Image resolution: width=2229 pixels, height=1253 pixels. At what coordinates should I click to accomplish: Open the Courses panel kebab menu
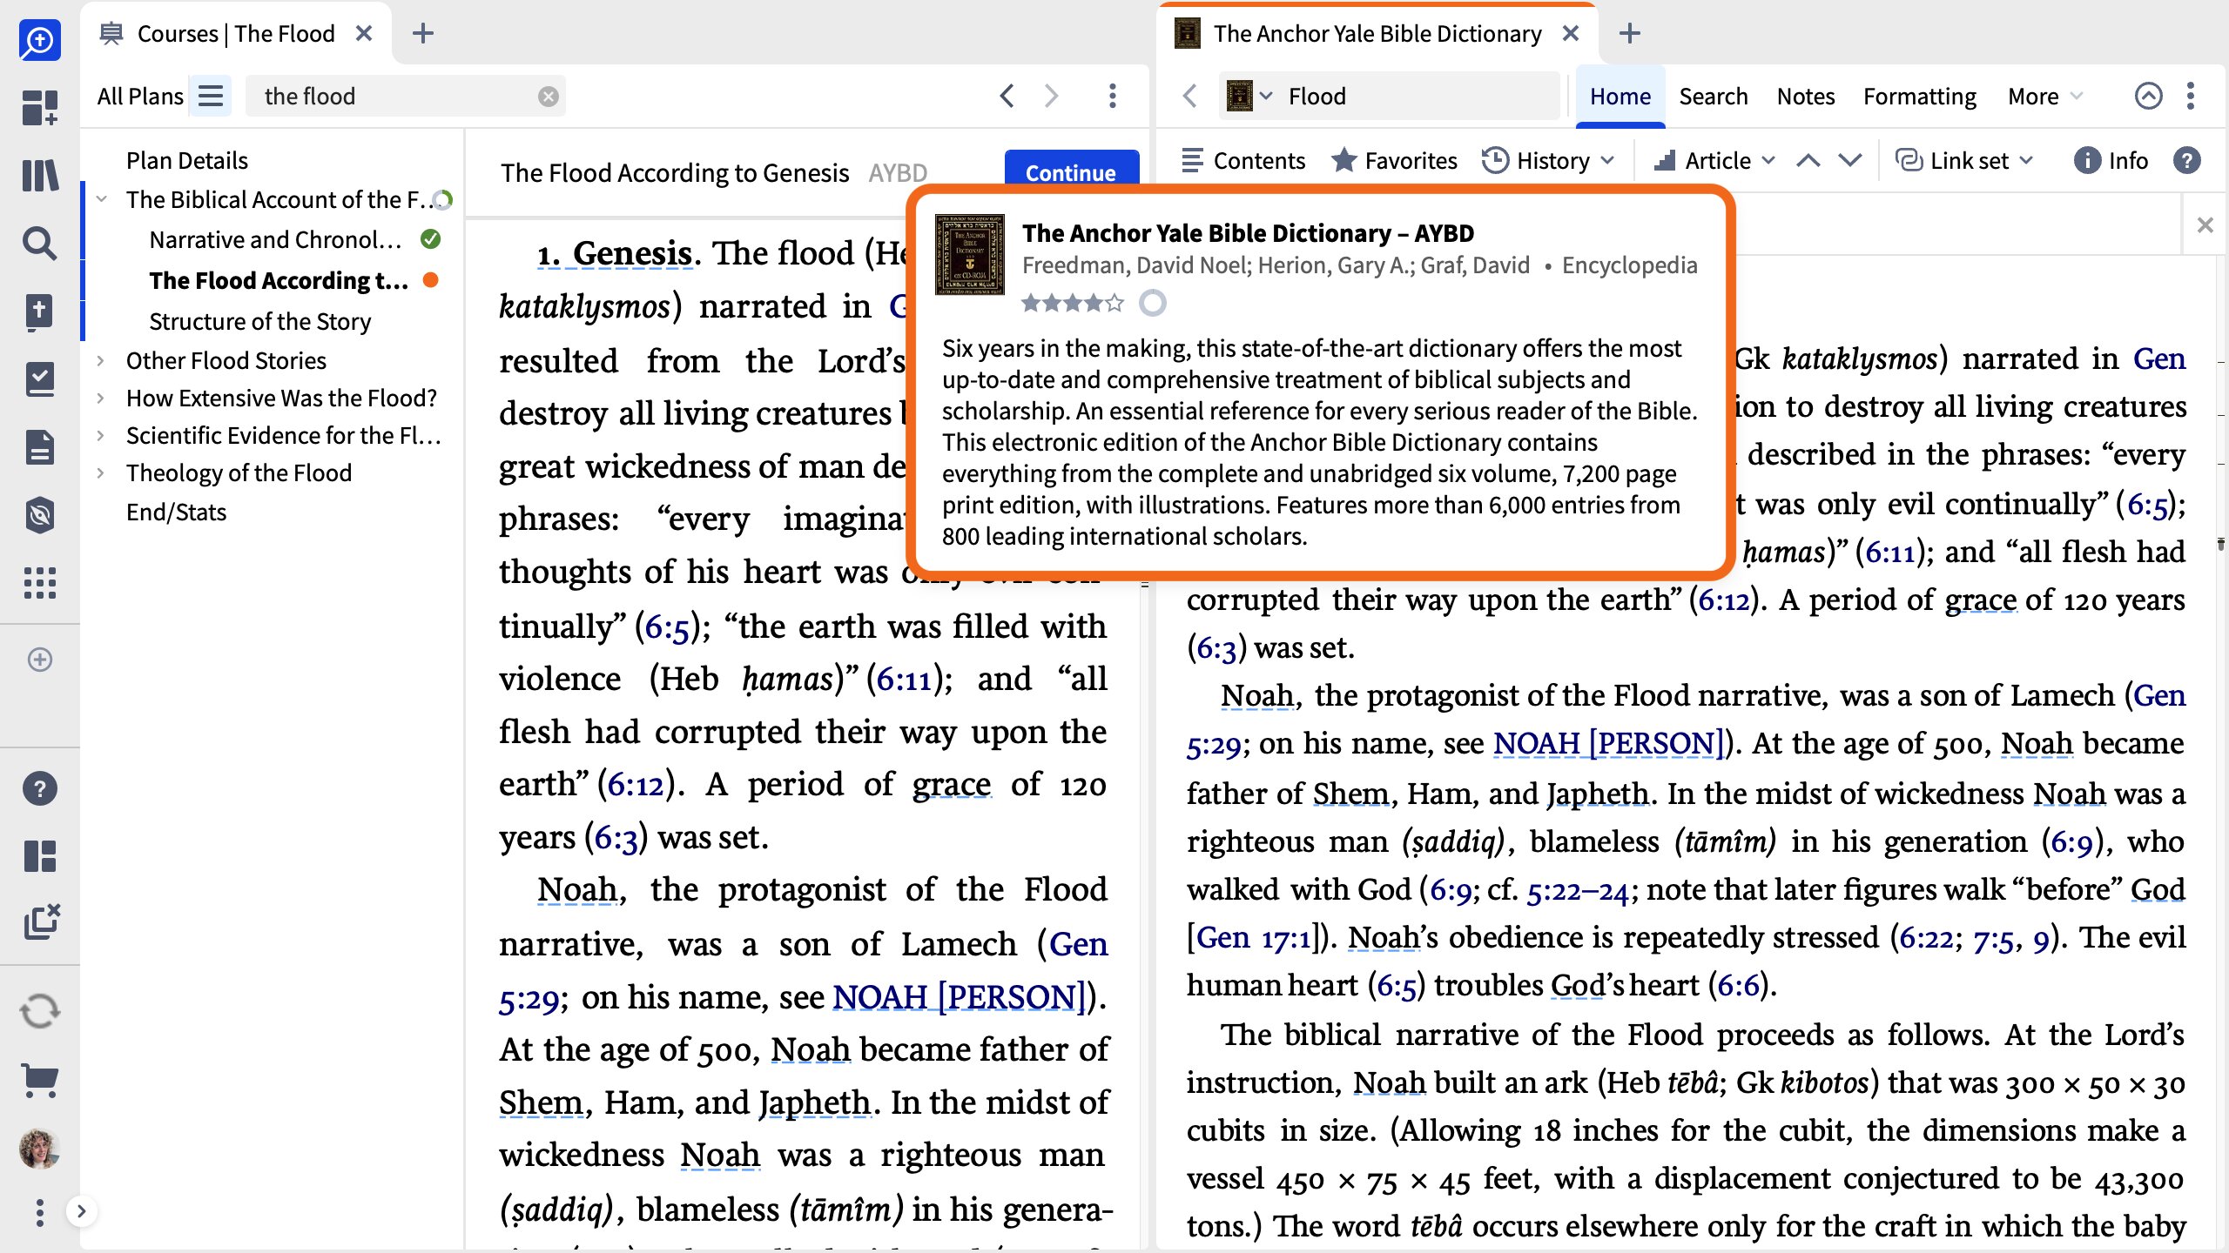pyautogui.click(x=1113, y=96)
